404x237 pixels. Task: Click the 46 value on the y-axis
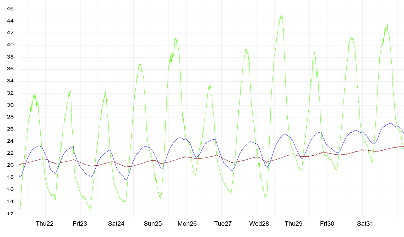(10, 9)
